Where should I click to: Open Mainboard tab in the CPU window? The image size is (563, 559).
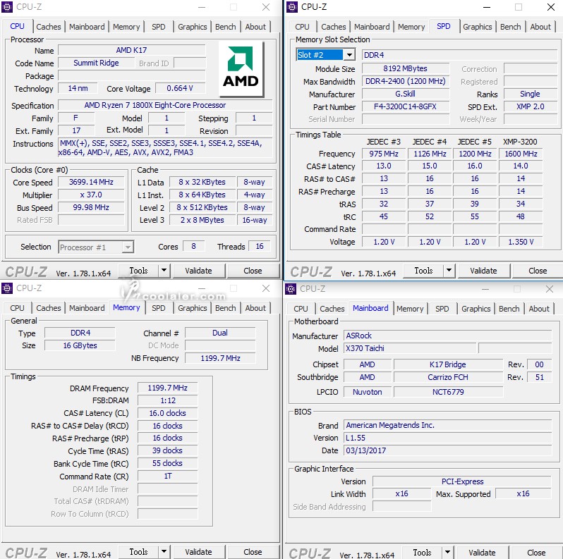[87, 27]
